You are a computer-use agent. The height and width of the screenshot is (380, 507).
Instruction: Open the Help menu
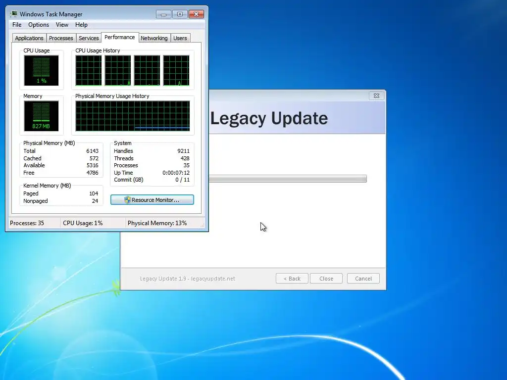(x=81, y=25)
